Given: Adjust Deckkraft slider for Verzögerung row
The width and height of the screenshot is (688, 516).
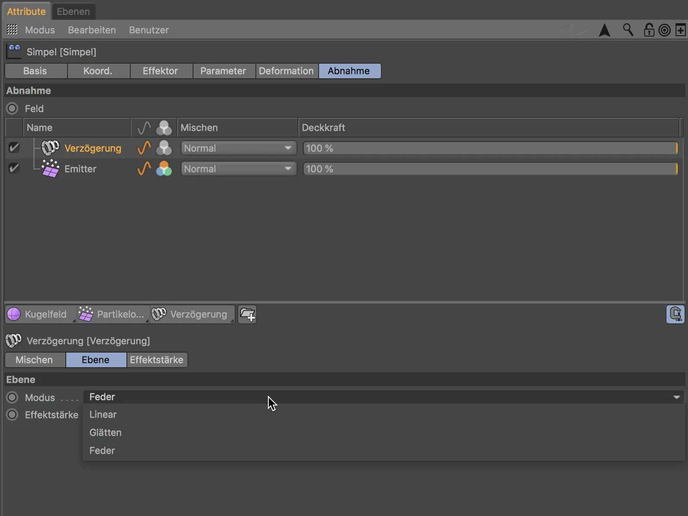Looking at the screenshot, I should 490,148.
